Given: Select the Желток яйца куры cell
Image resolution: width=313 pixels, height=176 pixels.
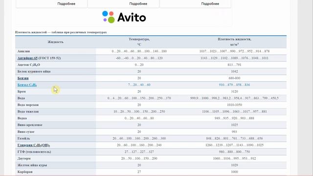Looking at the screenshot, I should coord(55,165).
